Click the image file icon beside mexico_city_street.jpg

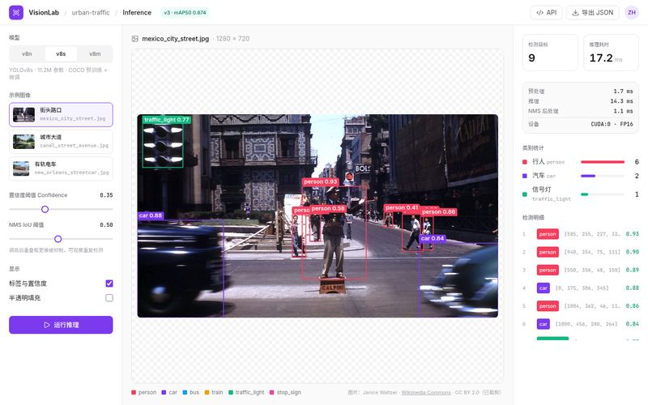click(x=134, y=39)
